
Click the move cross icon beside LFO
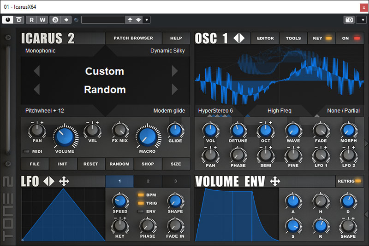pyautogui.click(x=64, y=182)
